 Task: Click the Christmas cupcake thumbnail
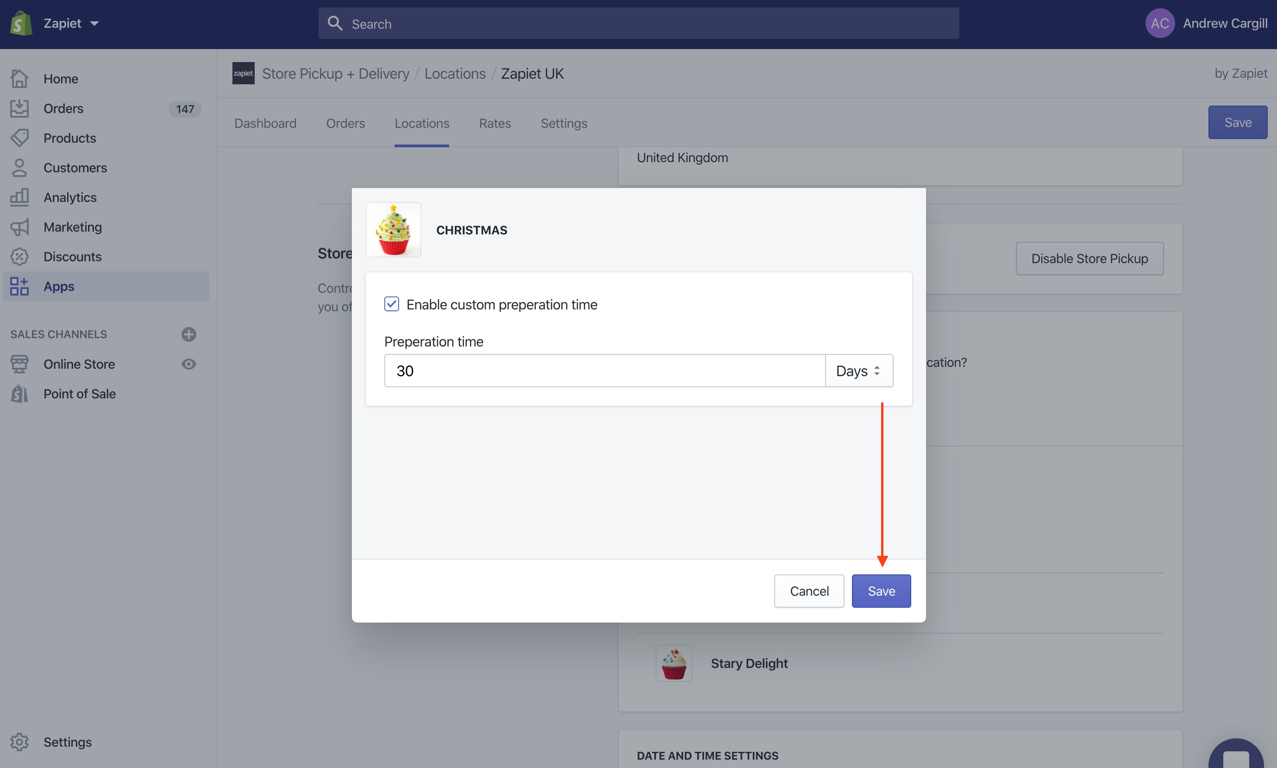pos(393,230)
